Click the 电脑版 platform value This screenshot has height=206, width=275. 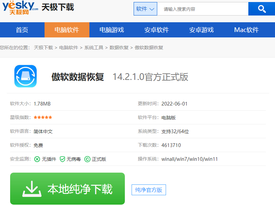pyautogui.click(x=168, y=118)
